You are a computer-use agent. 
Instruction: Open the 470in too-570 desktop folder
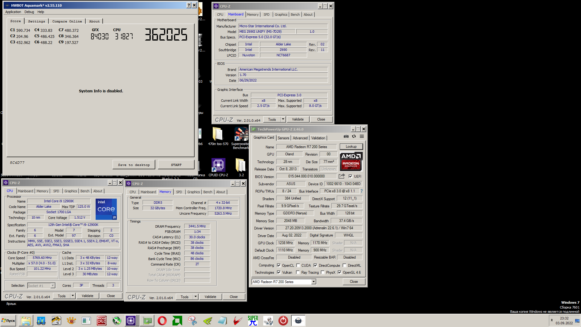218,136
